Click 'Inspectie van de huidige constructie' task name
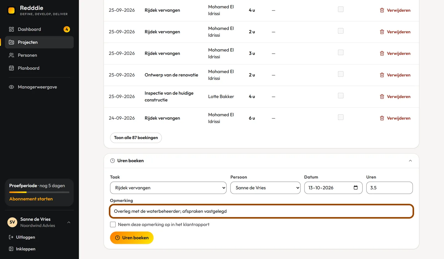 pyautogui.click(x=169, y=97)
